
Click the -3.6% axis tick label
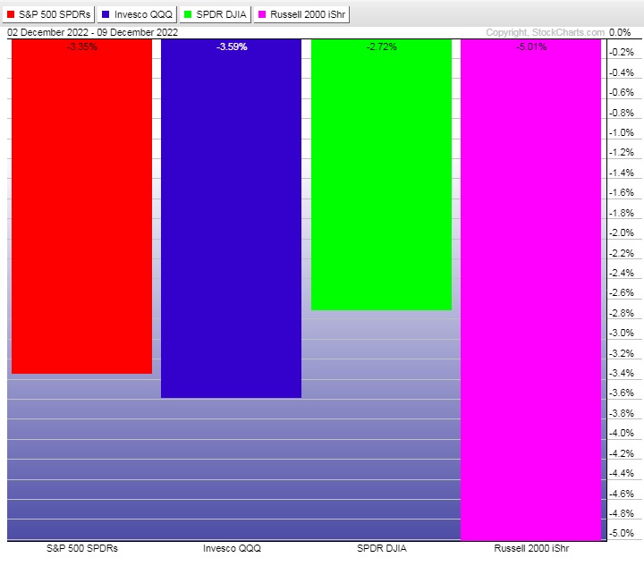coord(622,393)
